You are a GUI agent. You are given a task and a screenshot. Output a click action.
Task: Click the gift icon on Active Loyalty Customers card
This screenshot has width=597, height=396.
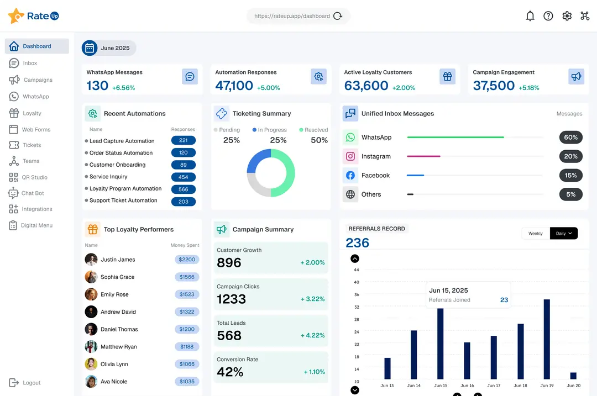447,76
